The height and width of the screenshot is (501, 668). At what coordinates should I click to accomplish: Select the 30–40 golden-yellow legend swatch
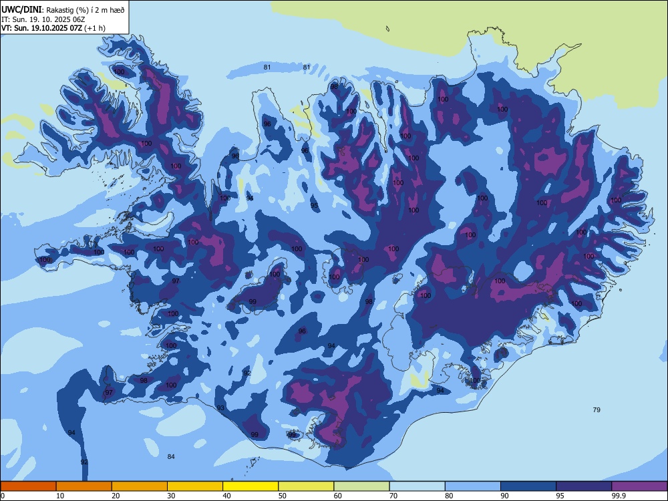195,486
